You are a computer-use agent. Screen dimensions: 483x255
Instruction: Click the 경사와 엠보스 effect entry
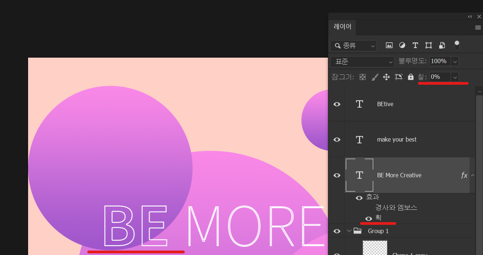click(x=396, y=208)
